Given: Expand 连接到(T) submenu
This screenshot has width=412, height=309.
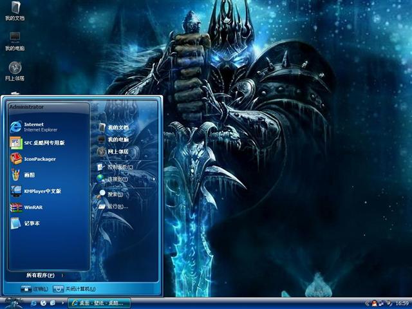Looking at the screenshot, I should tap(126, 179).
